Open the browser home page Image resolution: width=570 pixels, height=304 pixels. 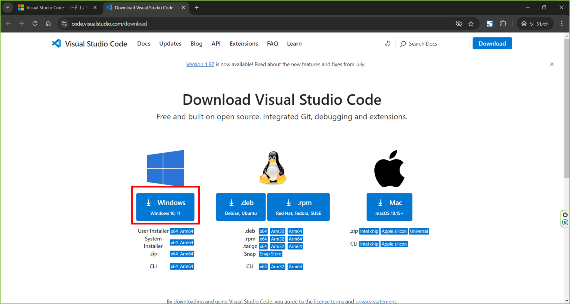pyautogui.click(x=48, y=24)
